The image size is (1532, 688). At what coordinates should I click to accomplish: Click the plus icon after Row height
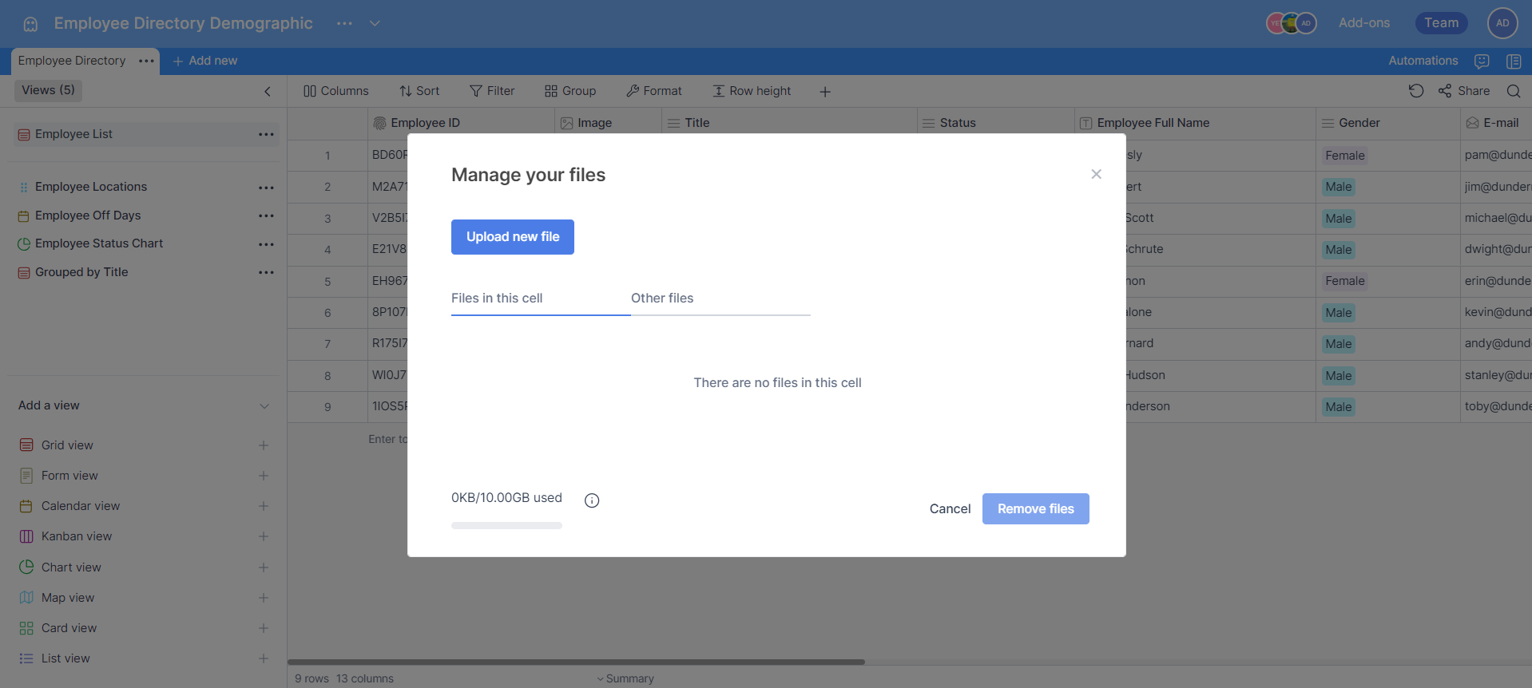tap(825, 92)
